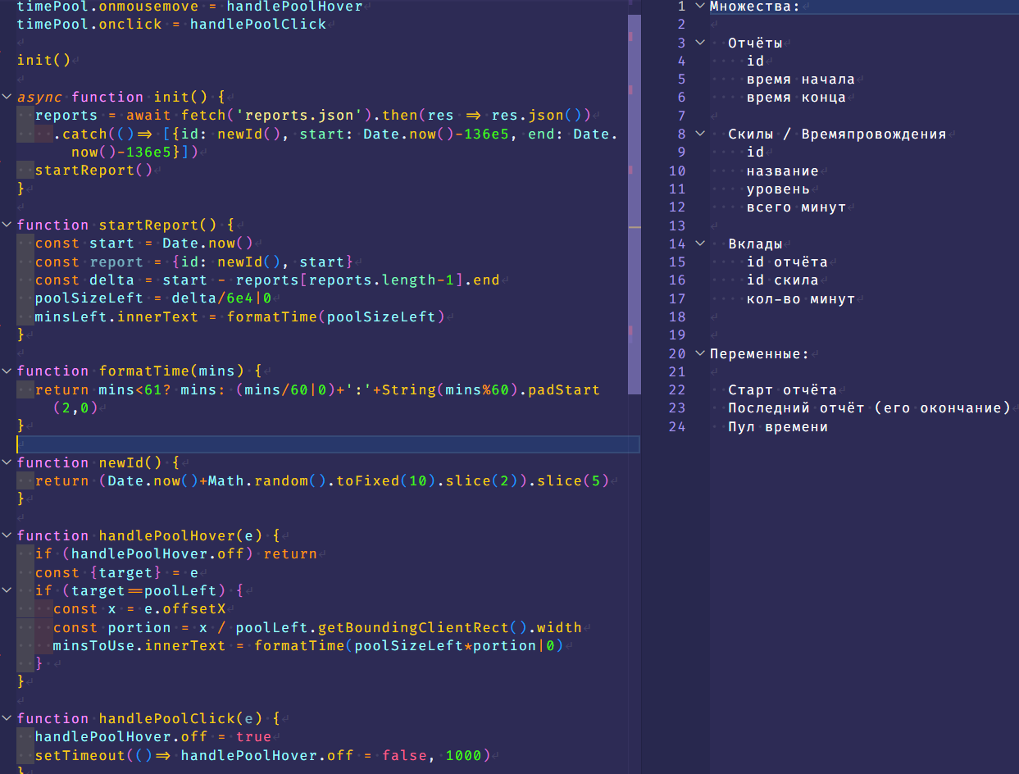The width and height of the screenshot is (1019, 774).
Task: Click the line 'timePool.onclick = handlePoolClick'
Action: tap(172, 25)
